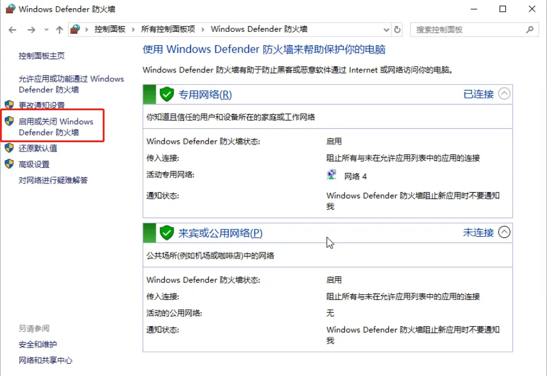Click the shield icon beside 高级设置
547x376 pixels.
[8, 164]
